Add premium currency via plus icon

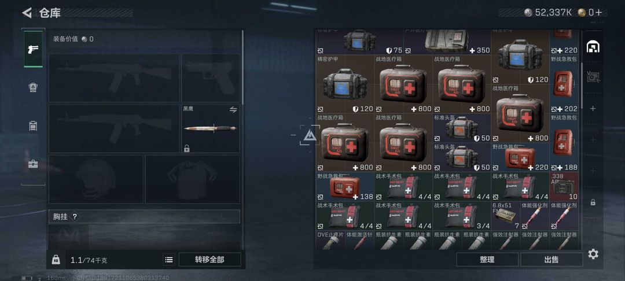click(x=599, y=12)
